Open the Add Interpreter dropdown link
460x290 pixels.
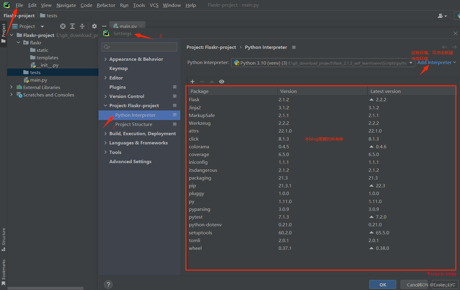click(x=436, y=63)
